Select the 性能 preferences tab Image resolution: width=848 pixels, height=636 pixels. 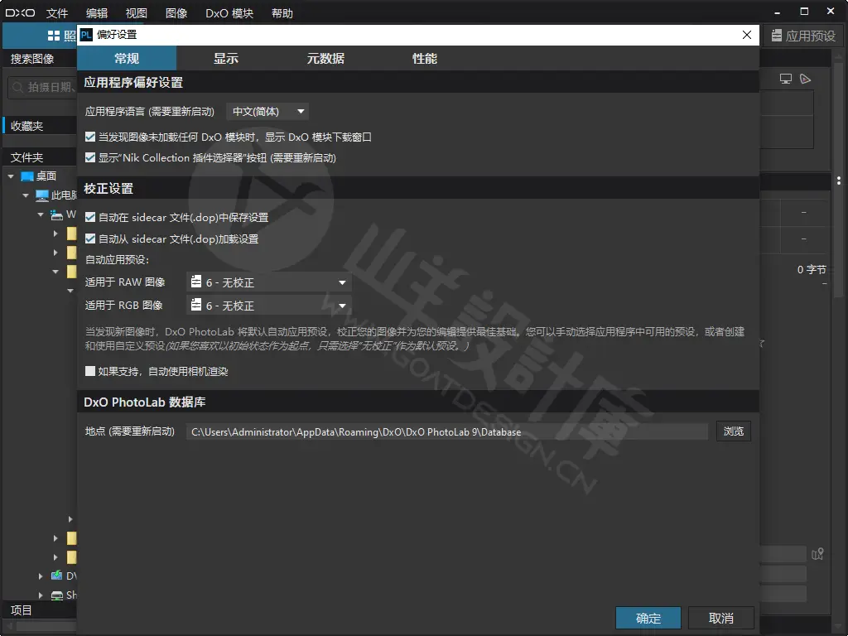pos(425,59)
